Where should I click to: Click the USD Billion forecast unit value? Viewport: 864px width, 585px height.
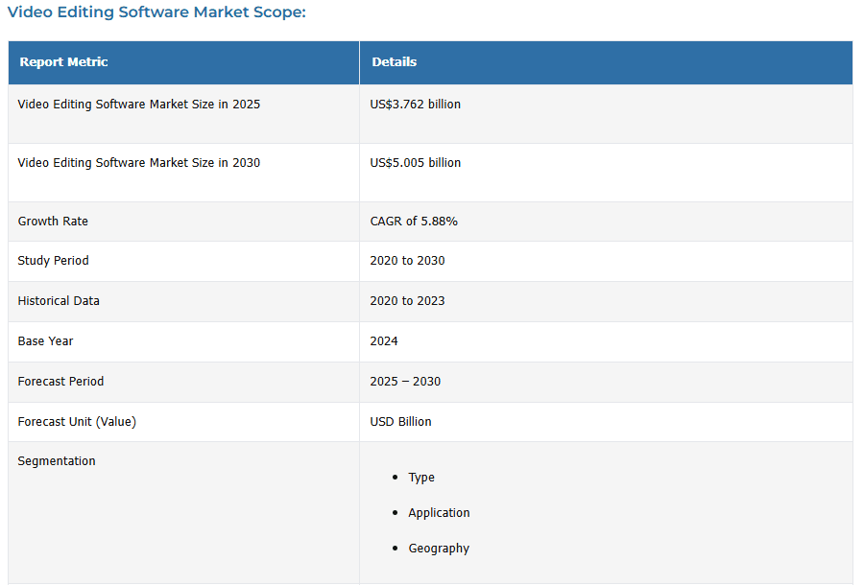(x=400, y=422)
